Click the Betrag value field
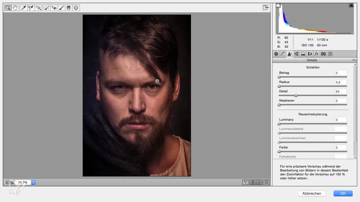Viewport: 360px width, 202px height. pyautogui.click(x=341, y=73)
